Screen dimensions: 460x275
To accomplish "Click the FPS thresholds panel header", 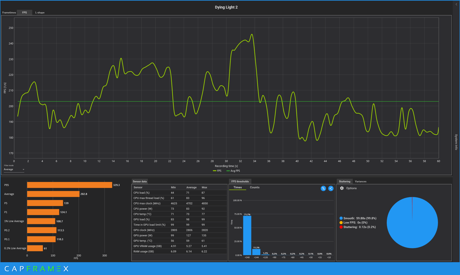I will 240,181.
